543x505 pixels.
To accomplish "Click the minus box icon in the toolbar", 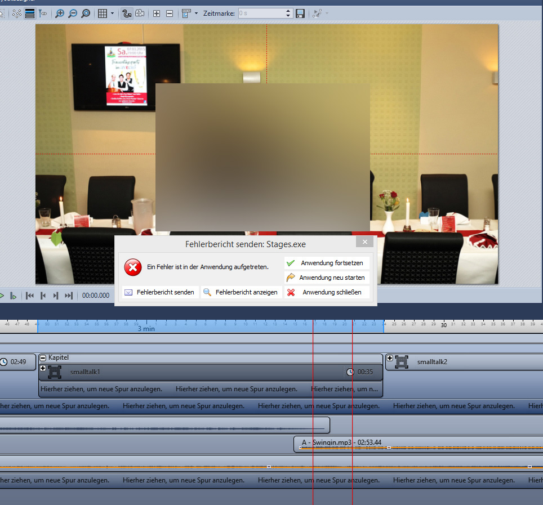I will (x=170, y=13).
